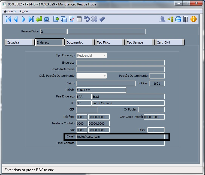
Task: Go to previous record arrow
Action: tap(16, 19)
